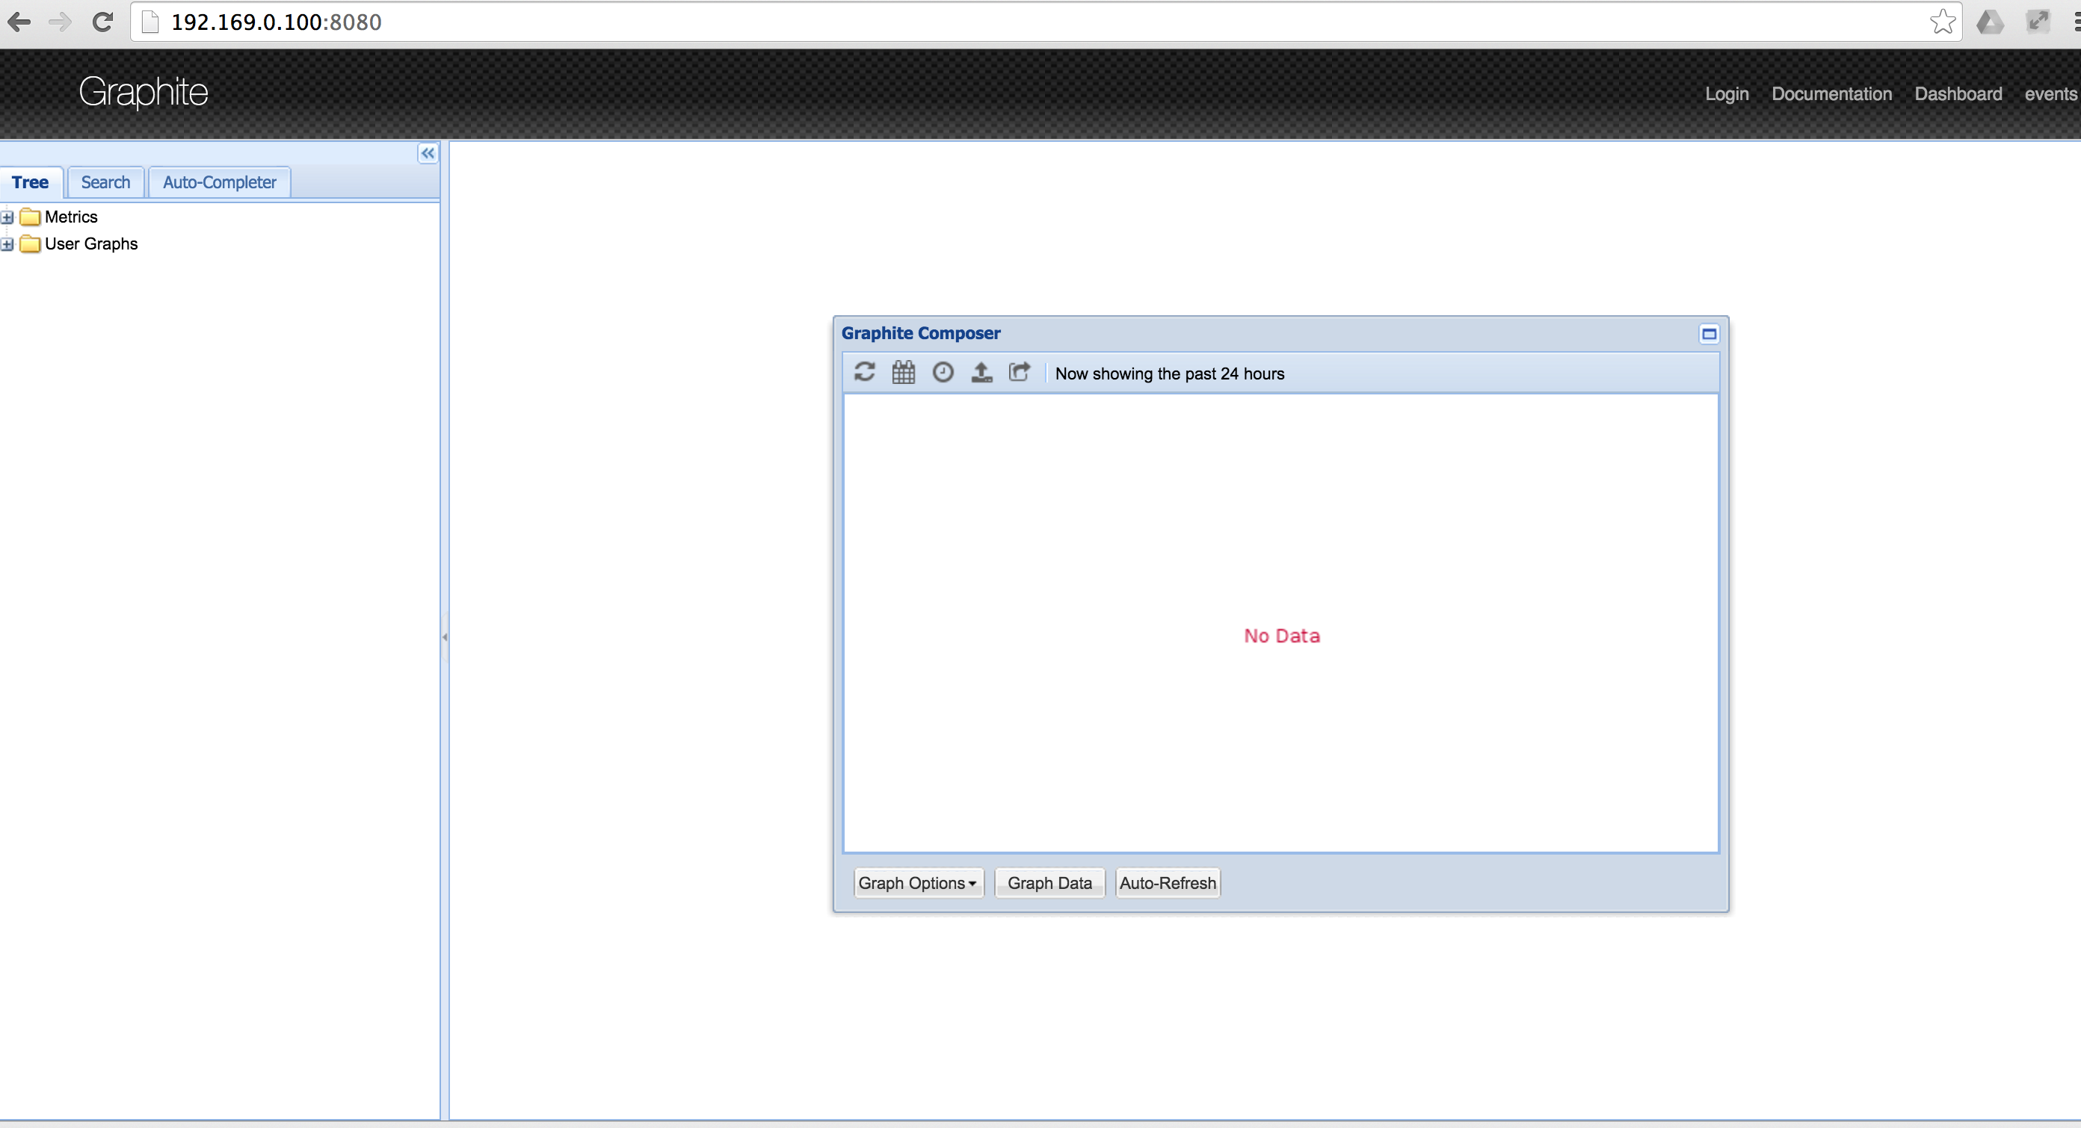Image resolution: width=2081 pixels, height=1128 pixels.
Task: Click the share/export graph icon
Action: point(1018,374)
